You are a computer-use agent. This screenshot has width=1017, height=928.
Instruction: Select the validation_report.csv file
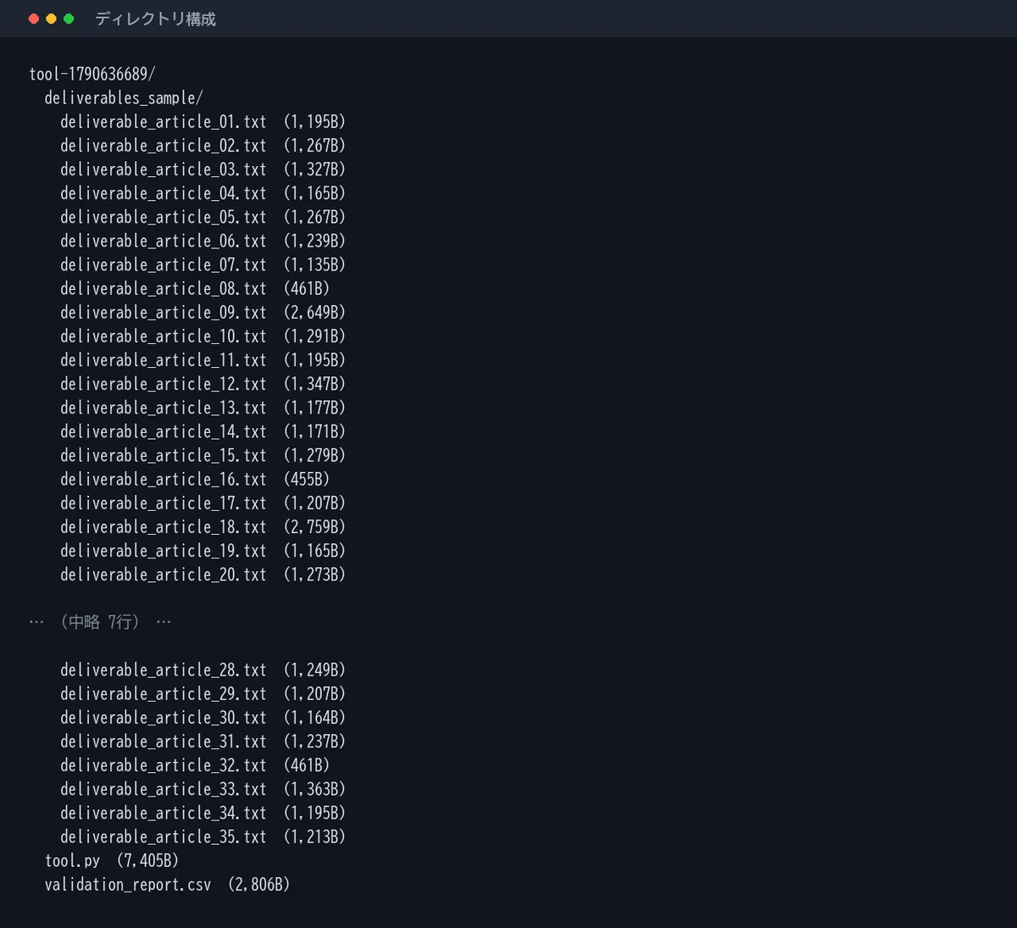128,884
